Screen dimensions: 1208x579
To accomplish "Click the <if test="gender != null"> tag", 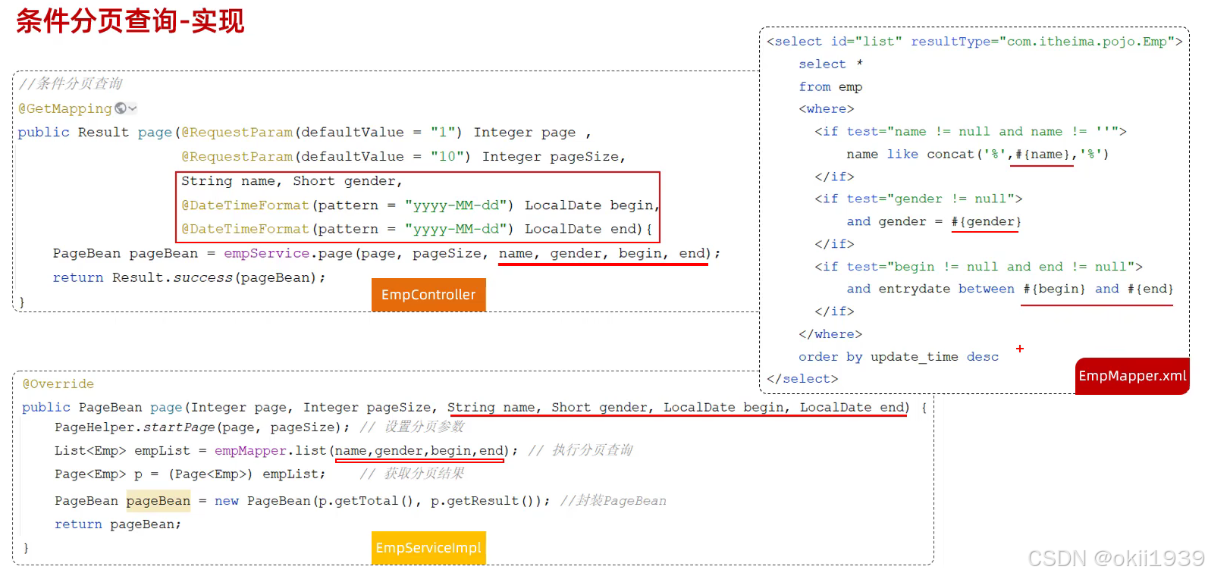I will 918,199.
